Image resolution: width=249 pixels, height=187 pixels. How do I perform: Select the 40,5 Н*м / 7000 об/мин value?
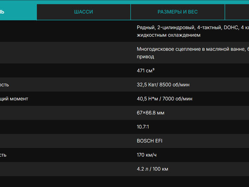pyautogui.click(x=165, y=99)
